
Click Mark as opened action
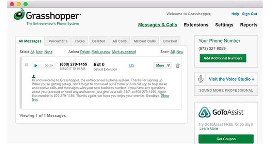(124, 52)
